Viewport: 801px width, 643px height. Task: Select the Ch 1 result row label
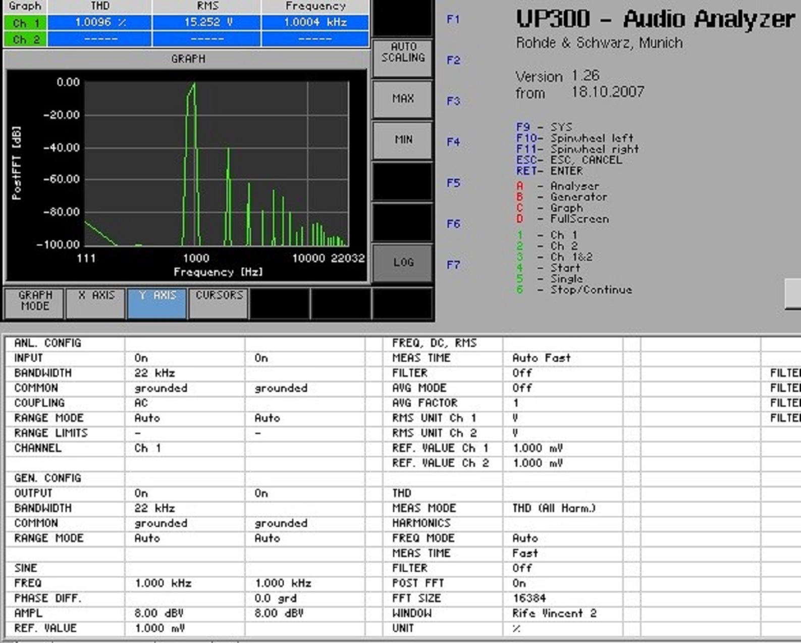25,23
